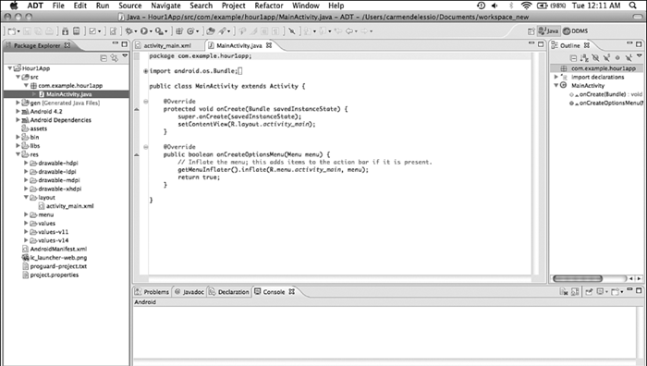Toggle Hide Local Types in Outline
Image resolution: width=647 pixels, height=366 pixels.
click(629, 58)
